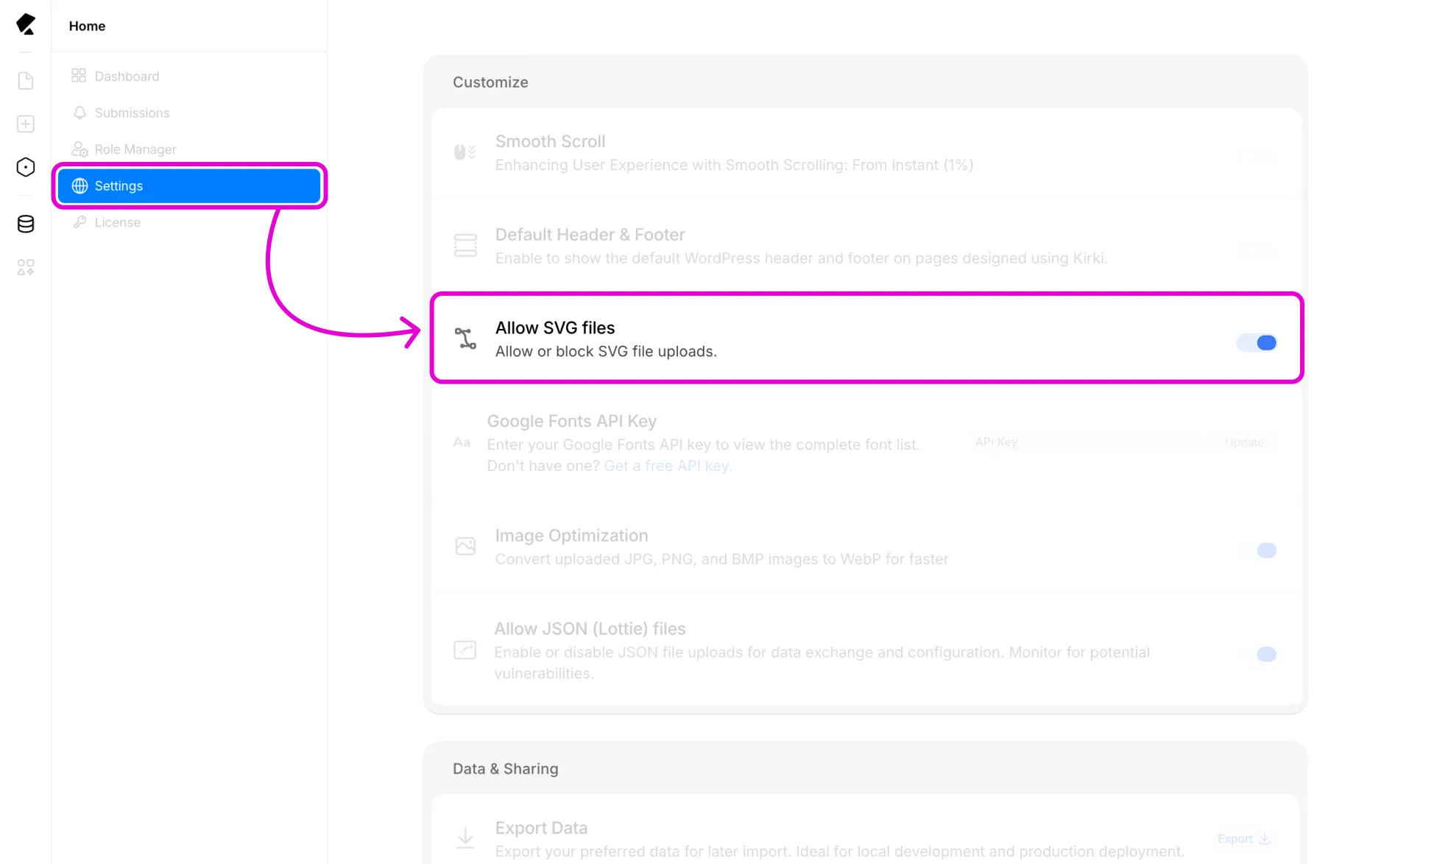
Task: Toggle the Default Header & Footer switch
Action: click(1258, 250)
